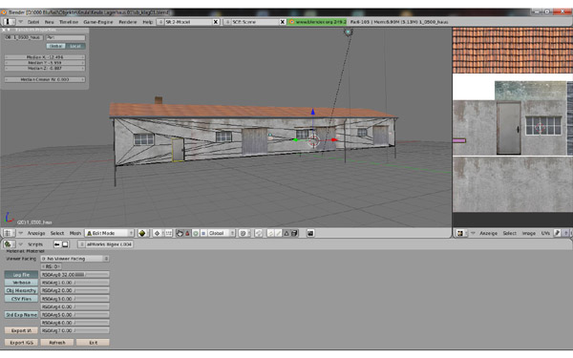Adjust the RGDArg0 32.00 slider
The image size is (573, 358).
point(74,275)
